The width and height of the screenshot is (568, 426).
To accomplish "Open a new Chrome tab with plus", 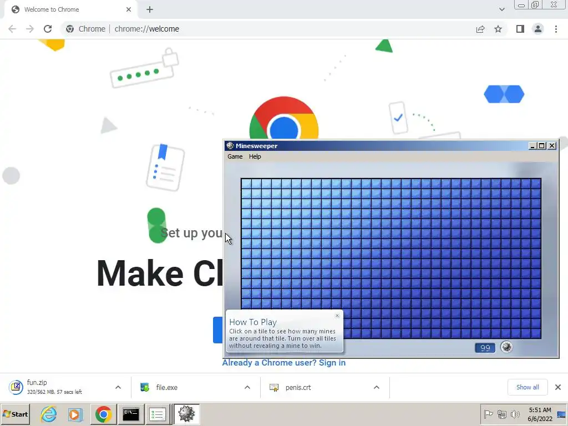I will click(x=150, y=9).
